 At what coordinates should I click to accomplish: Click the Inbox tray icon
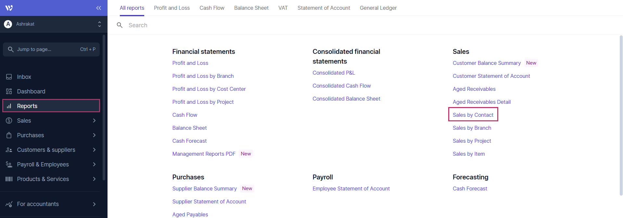(9, 77)
